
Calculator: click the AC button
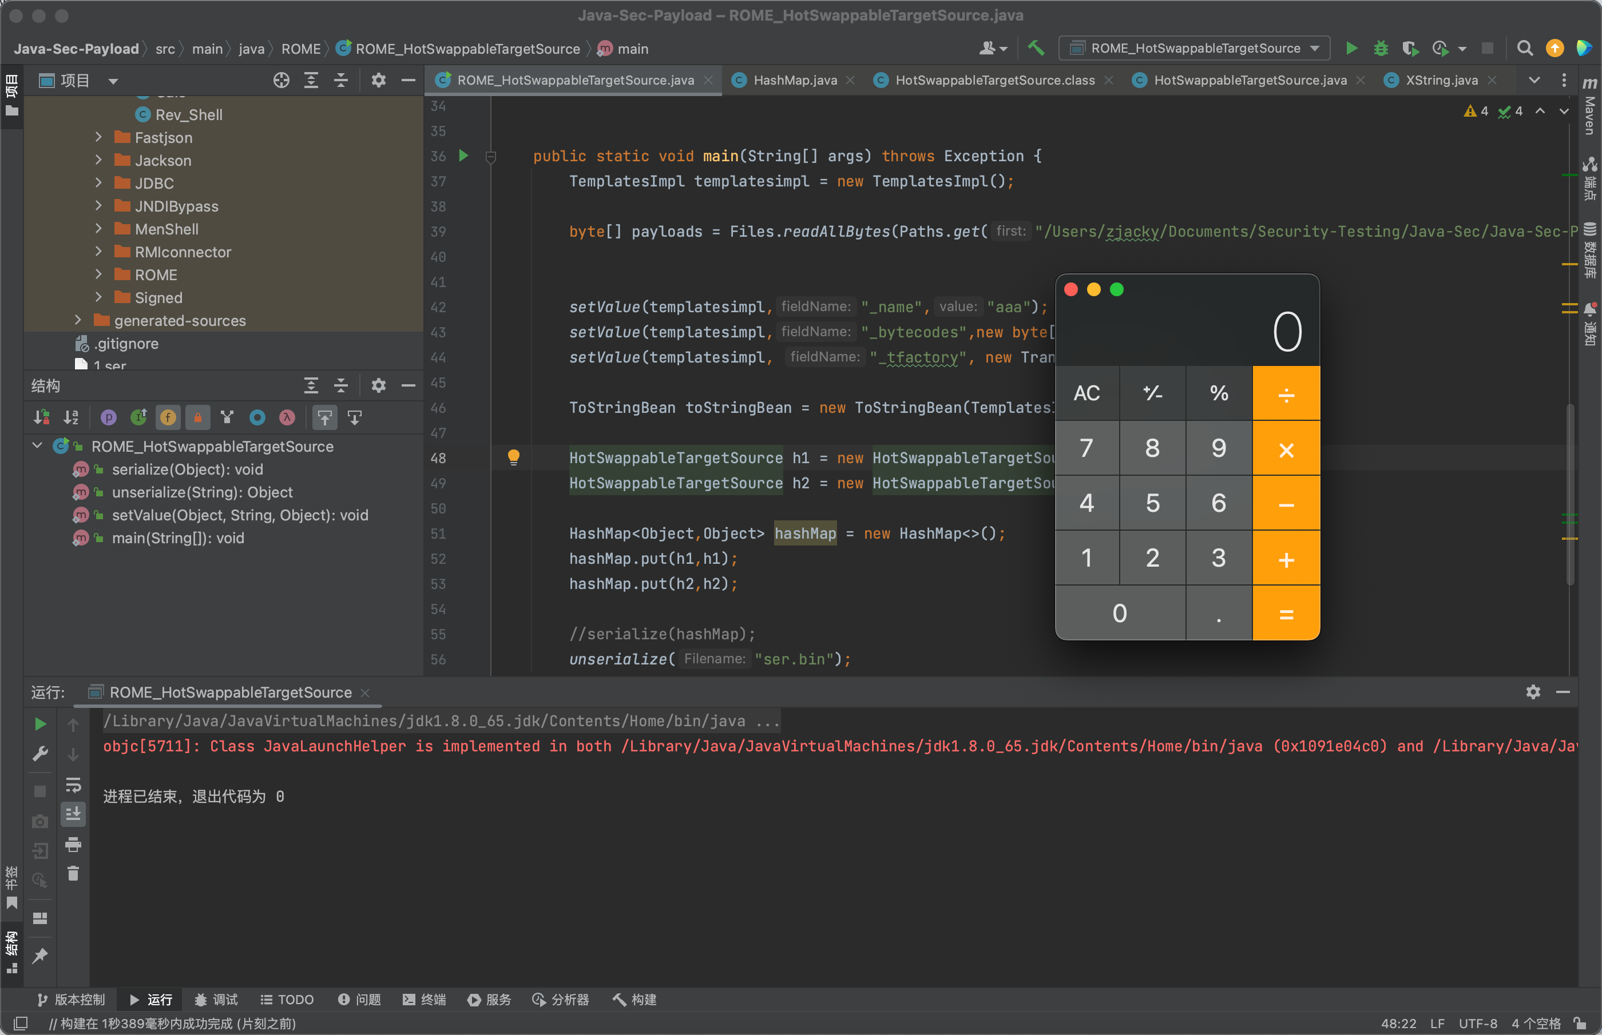(1086, 393)
